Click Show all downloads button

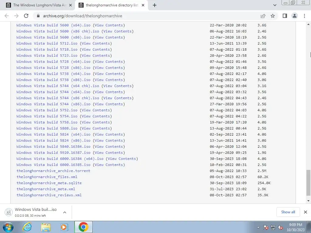288,212
